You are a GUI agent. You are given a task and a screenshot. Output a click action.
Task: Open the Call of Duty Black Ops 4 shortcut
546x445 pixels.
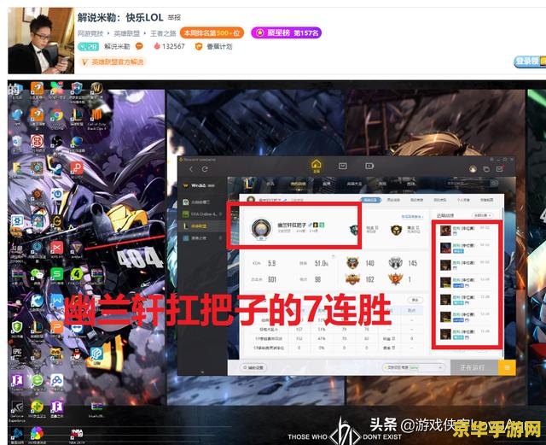(96, 116)
